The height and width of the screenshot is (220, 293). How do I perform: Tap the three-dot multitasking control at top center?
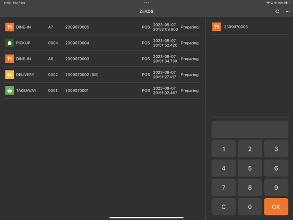click(146, 3)
